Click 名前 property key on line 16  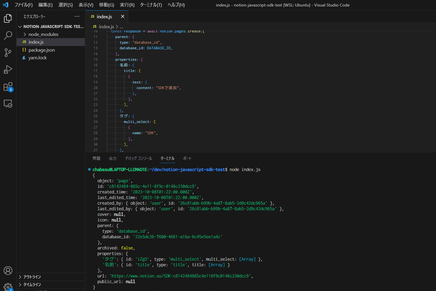pos(124,65)
